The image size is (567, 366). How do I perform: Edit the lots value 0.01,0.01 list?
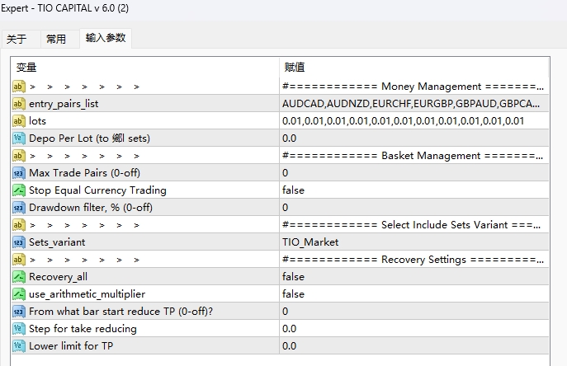click(x=414, y=121)
